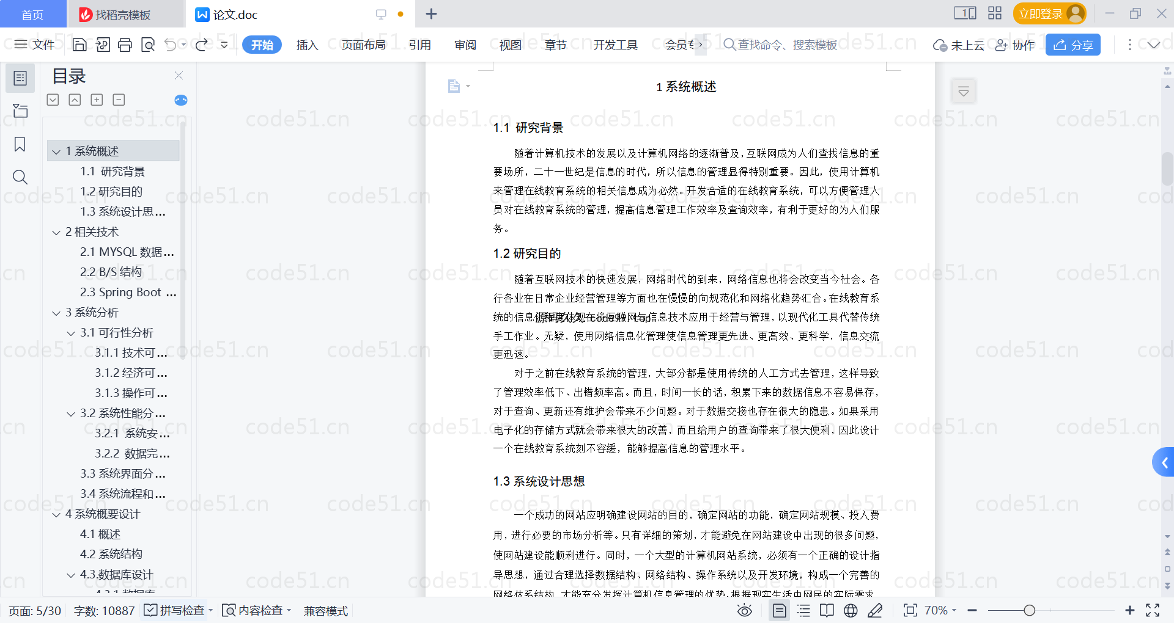Click the Save icon in toolbar
The height and width of the screenshot is (623, 1174).
click(79, 45)
